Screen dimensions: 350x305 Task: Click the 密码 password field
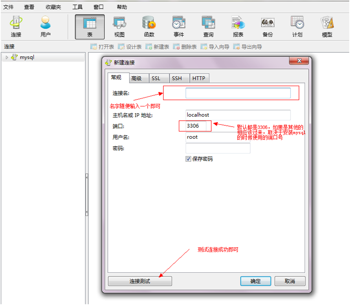[218, 148]
